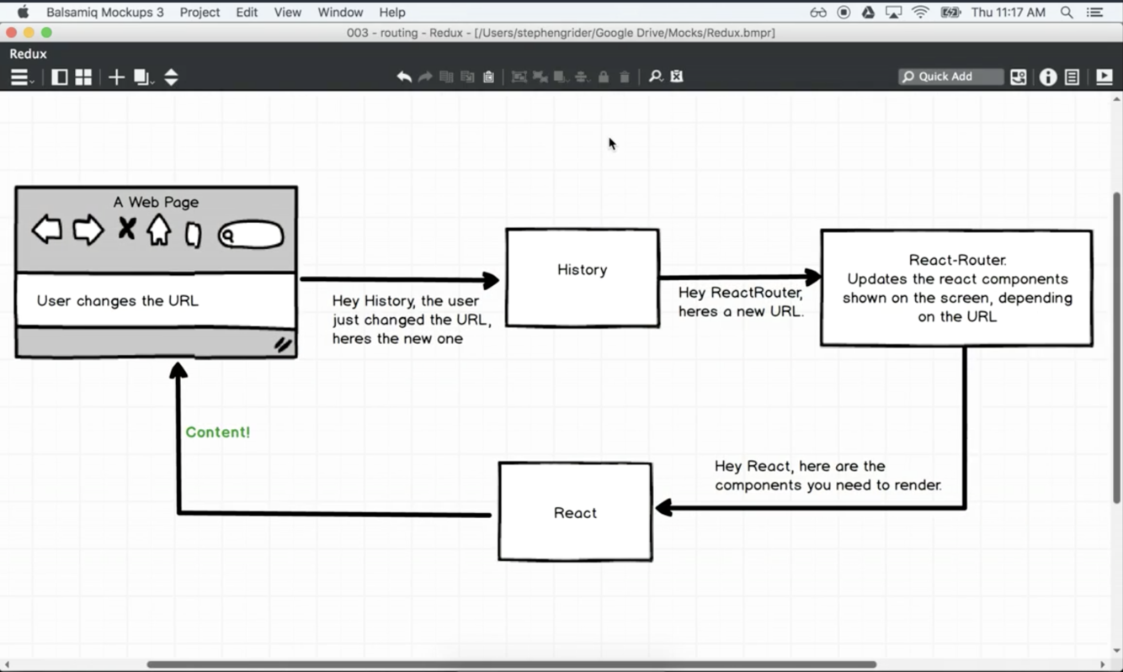Open Google Drive menu bar icon
This screenshot has height=672, width=1123.
point(868,12)
